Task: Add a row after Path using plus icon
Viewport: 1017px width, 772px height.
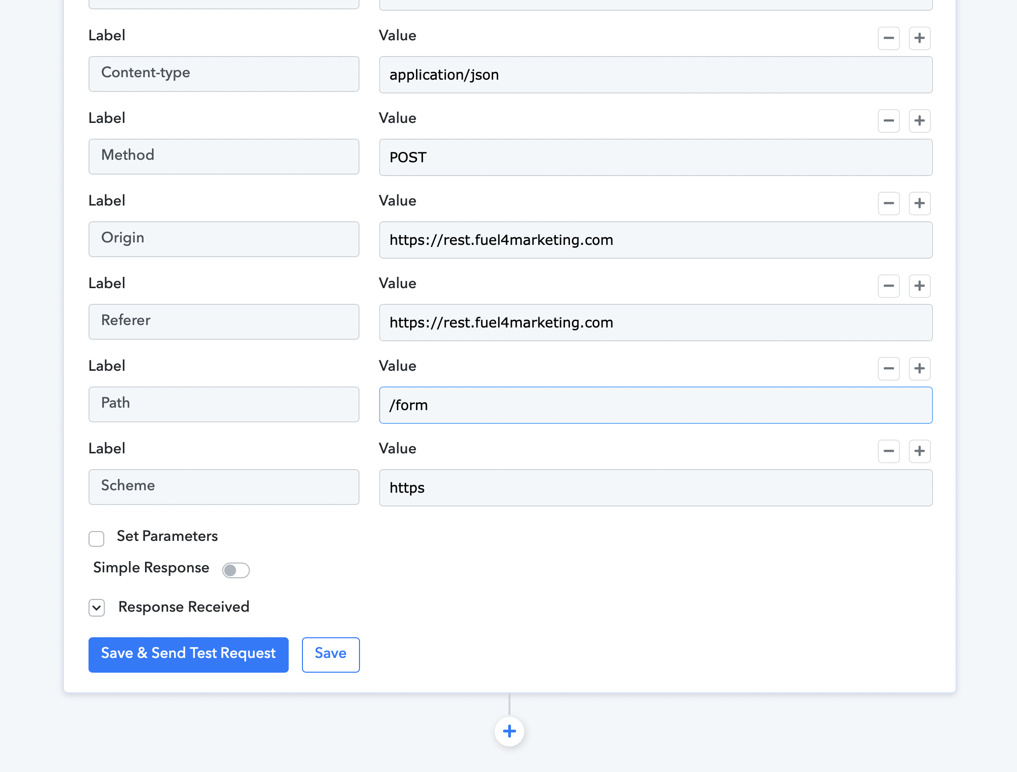Action: pos(920,369)
